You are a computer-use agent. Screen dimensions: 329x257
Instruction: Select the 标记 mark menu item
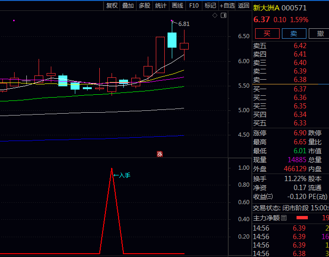click(x=210, y=6)
